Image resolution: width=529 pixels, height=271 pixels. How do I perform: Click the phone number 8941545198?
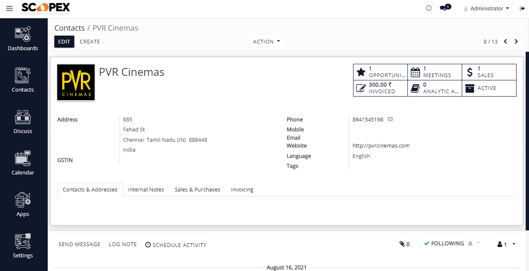click(368, 119)
